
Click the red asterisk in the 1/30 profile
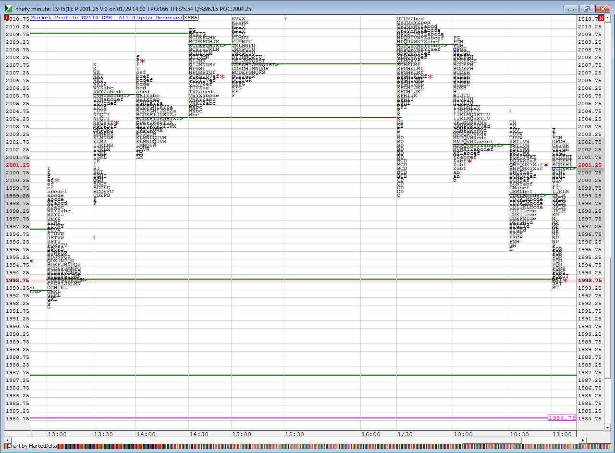click(x=431, y=77)
